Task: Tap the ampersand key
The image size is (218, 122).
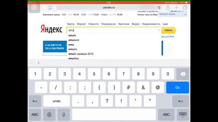Action: [x=143, y=87]
